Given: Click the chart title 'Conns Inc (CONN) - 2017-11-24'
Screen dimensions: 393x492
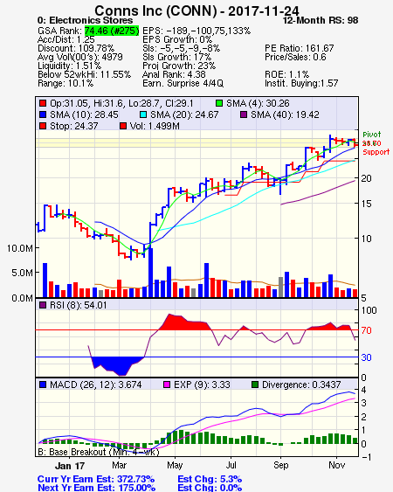Looking at the screenshot, I should (196, 11).
